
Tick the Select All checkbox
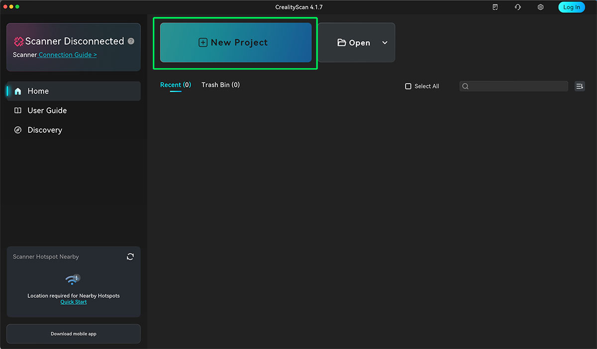point(408,87)
